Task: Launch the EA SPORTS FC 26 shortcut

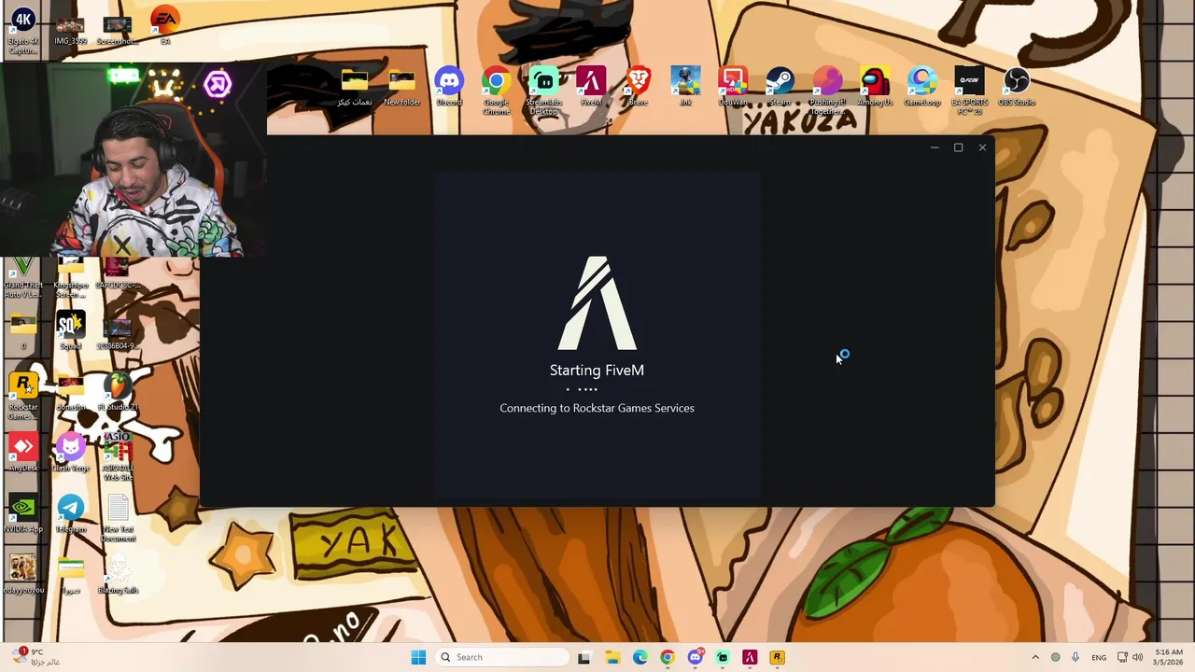Action: pyautogui.click(x=969, y=91)
